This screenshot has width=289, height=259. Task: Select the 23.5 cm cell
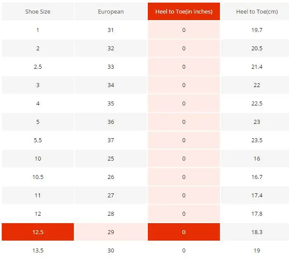coord(257,140)
